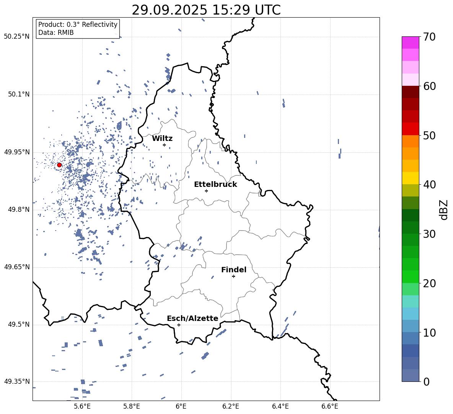The image size is (453, 414).
Task: Click the red radar location marker
Action: point(59,165)
